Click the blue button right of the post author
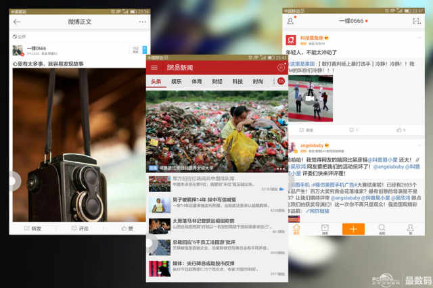This screenshot has height=288, width=433. coord(144,50)
